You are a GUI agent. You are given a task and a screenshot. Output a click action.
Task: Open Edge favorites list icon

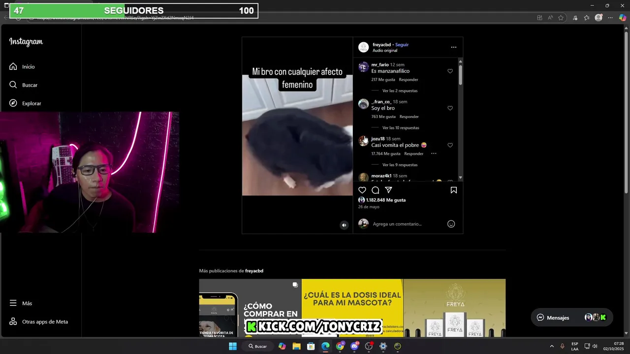coord(587,18)
